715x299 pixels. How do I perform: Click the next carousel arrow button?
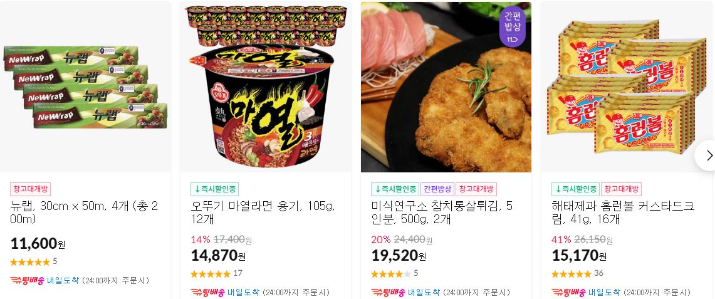[706, 155]
